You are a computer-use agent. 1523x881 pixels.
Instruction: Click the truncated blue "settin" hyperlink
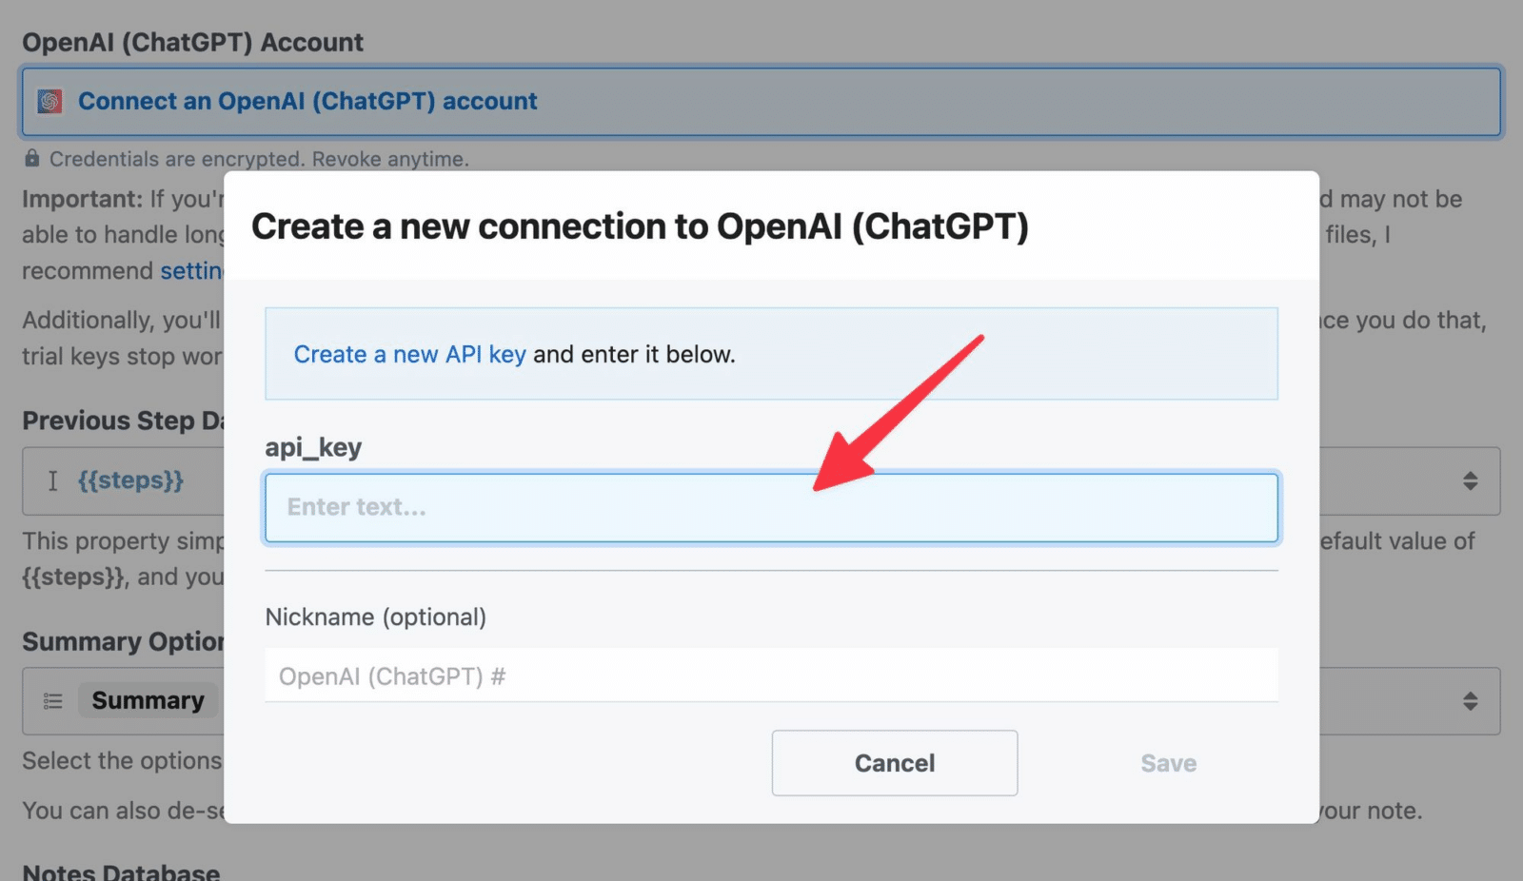(x=193, y=270)
